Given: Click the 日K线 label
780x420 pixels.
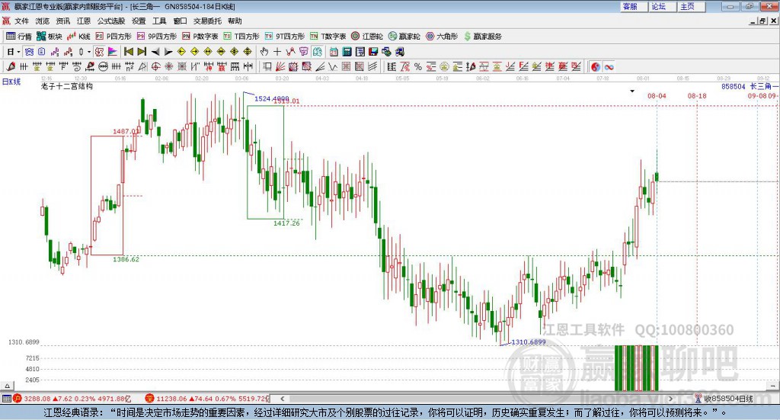Looking at the screenshot, I should (x=11, y=82).
